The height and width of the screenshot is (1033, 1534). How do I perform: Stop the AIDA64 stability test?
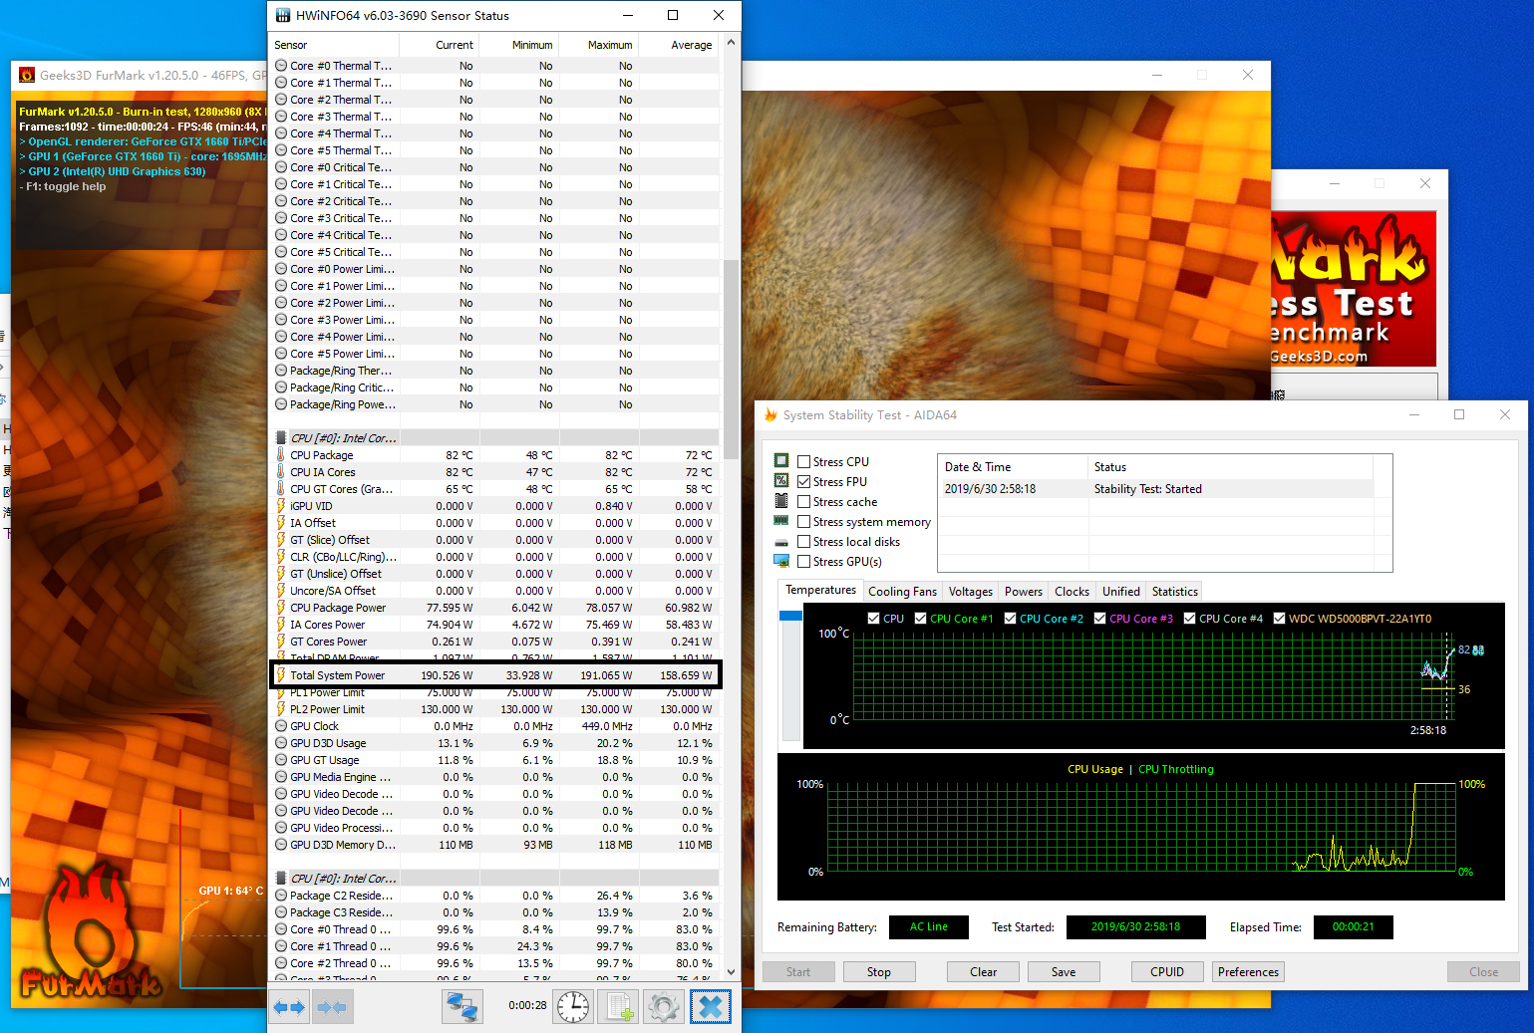point(878,972)
